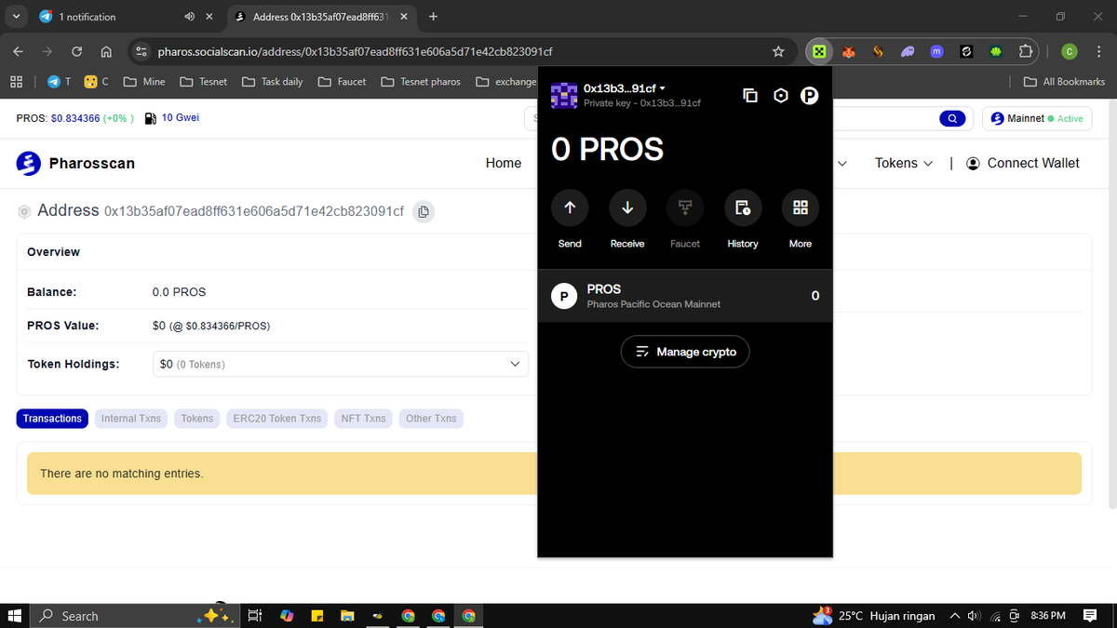Open wallet settings hexagon icon
1117x628 pixels.
click(x=781, y=95)
